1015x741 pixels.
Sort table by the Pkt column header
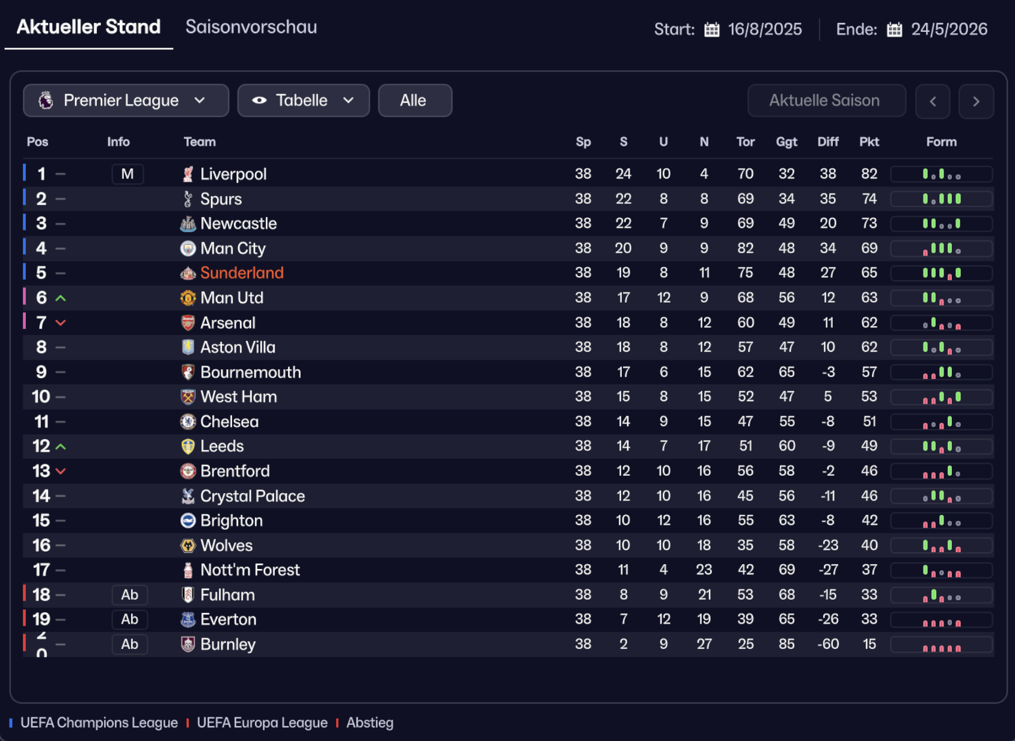click(869, 142)
